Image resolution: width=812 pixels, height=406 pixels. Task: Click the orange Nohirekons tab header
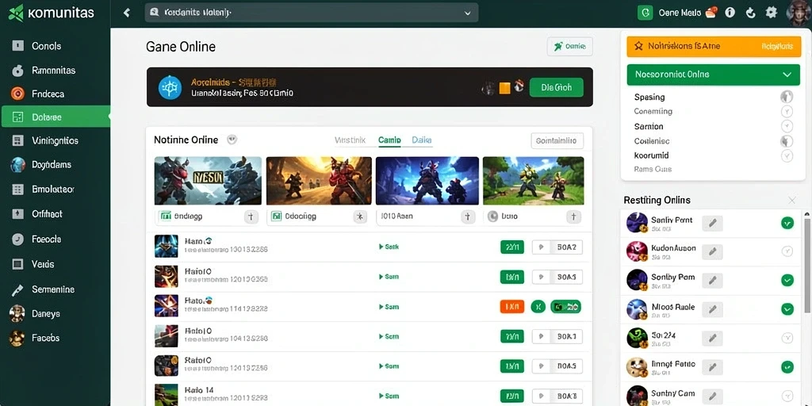(x=713, y=46)
